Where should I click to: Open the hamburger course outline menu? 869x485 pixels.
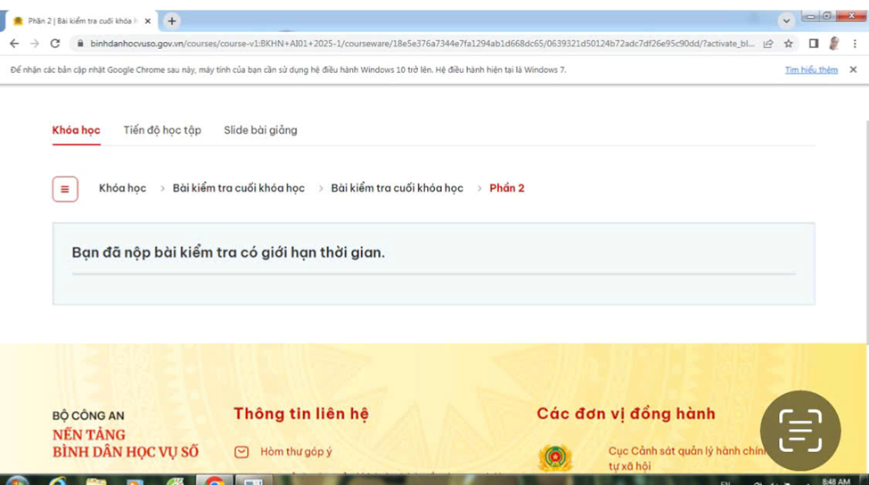tap(65, 188)
